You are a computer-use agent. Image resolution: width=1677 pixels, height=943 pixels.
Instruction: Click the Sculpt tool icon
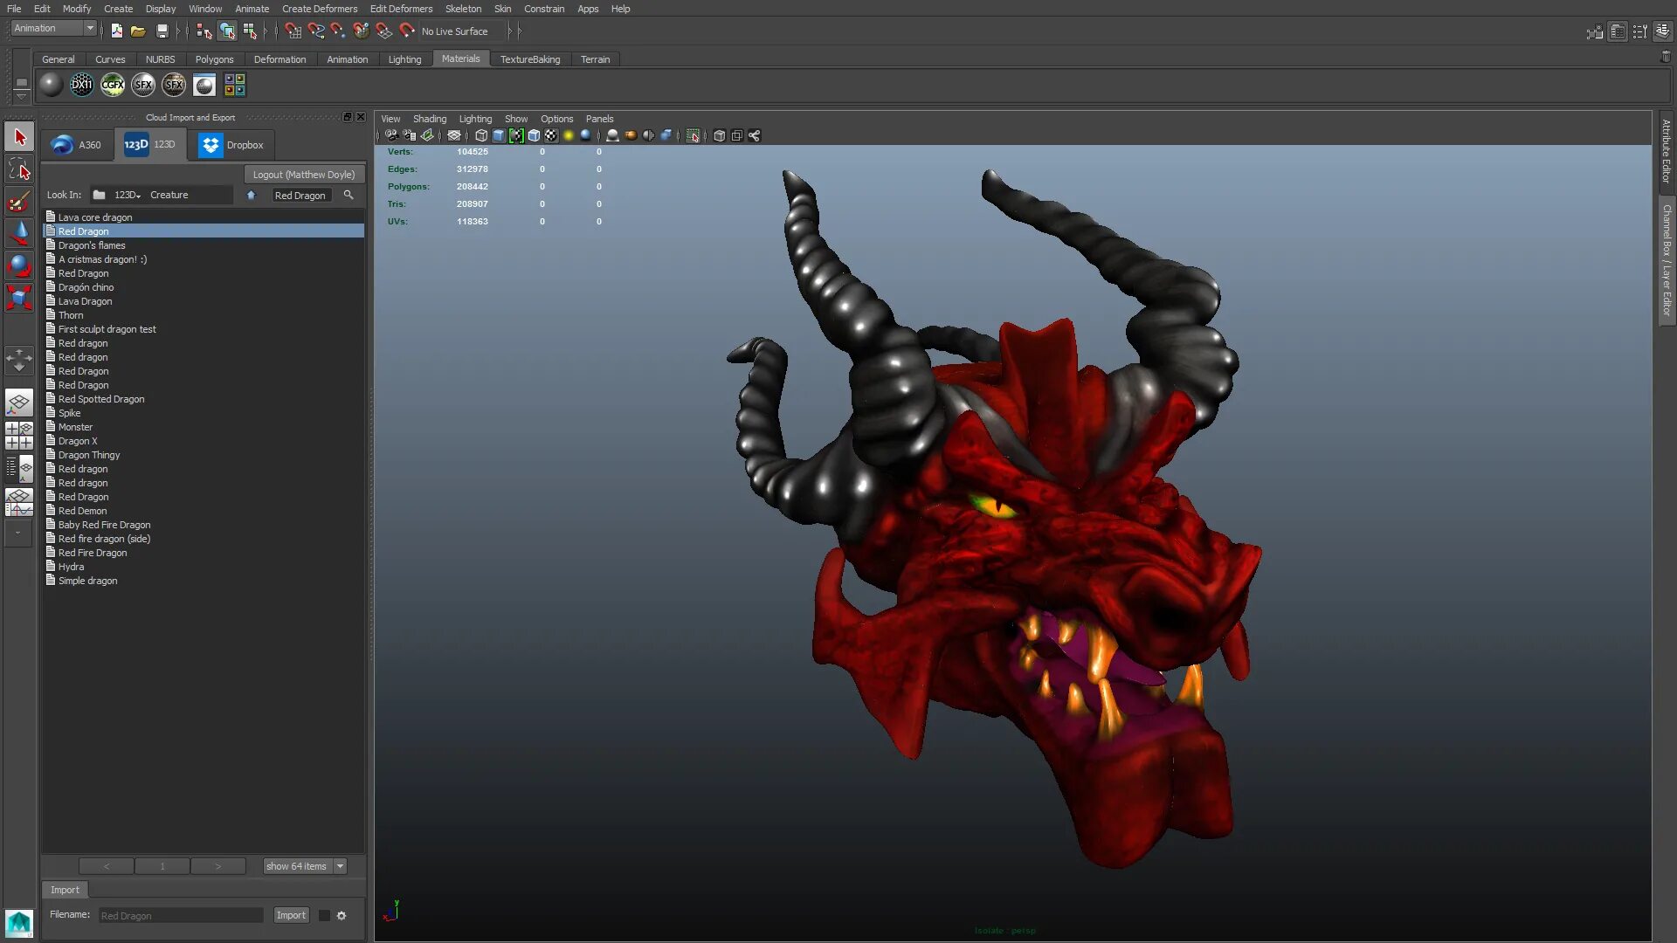pyautogui.click(x=18, y=202)
